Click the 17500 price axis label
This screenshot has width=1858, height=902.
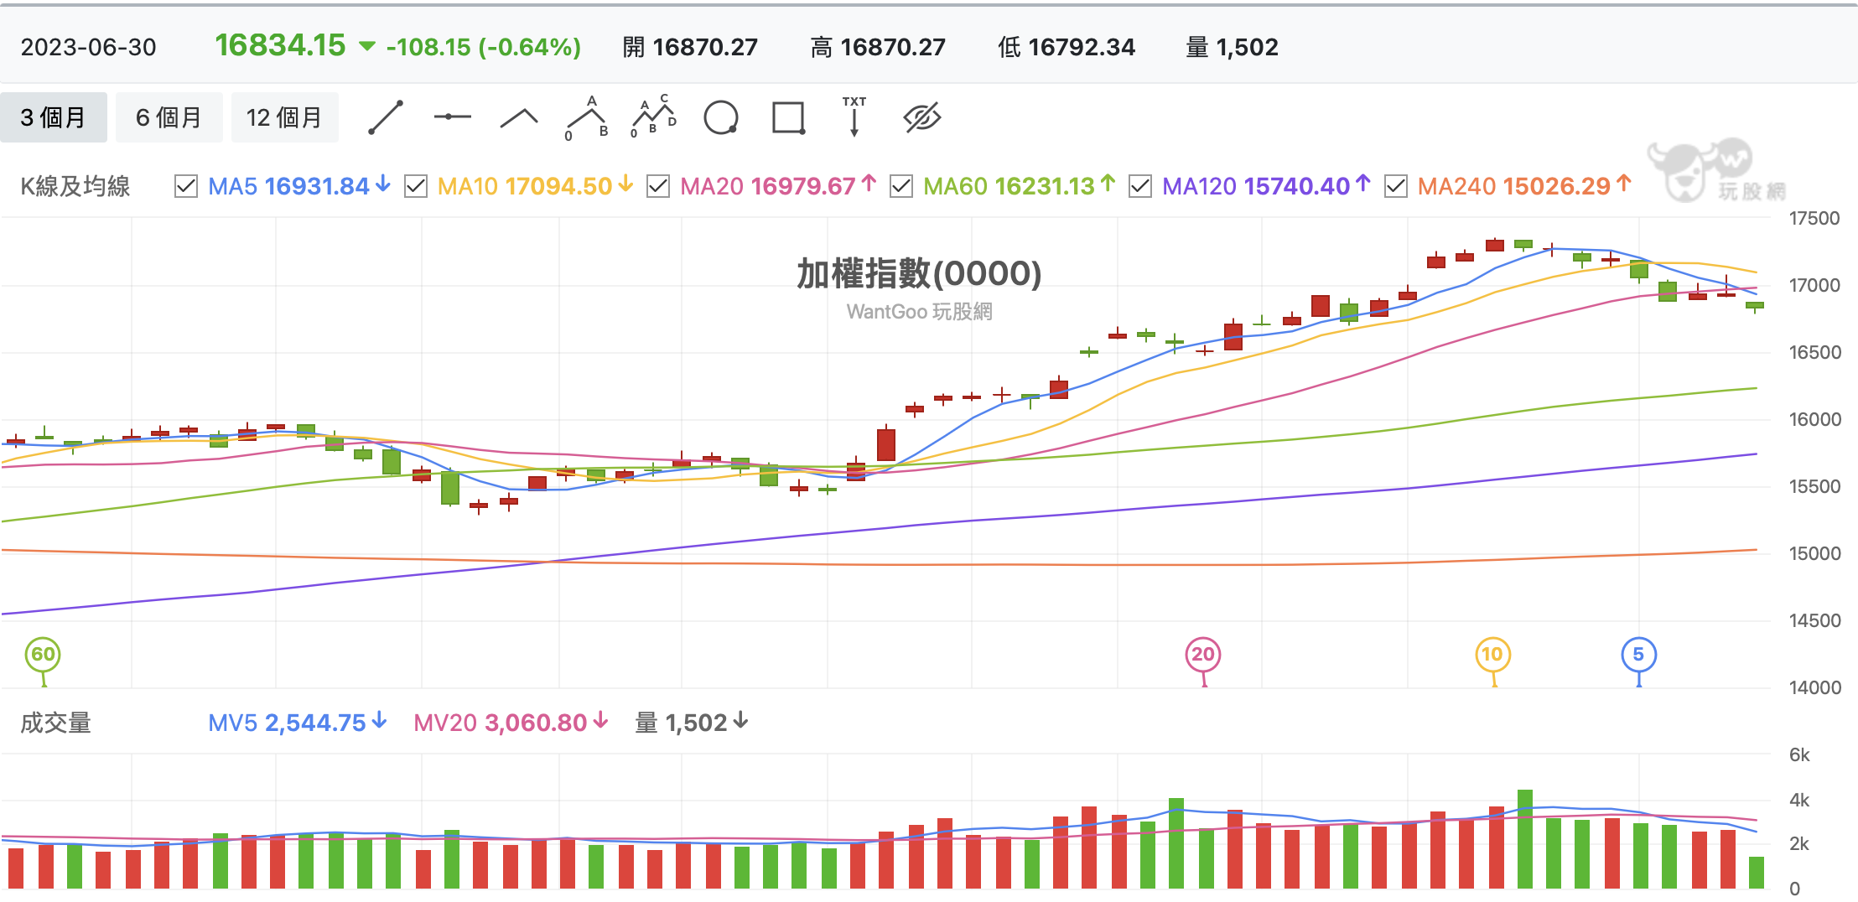[1814, 219]
